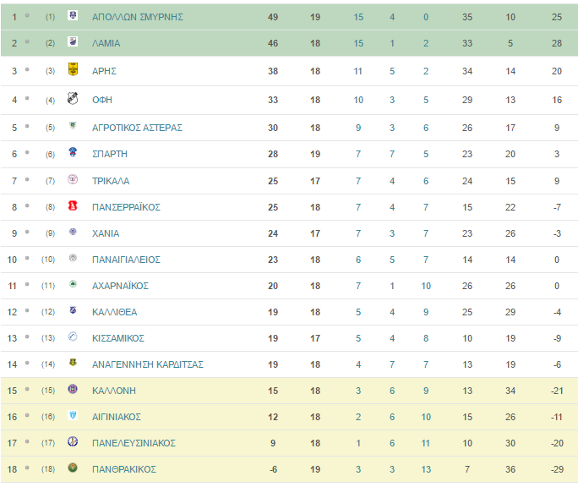
Task: Click the ΟΦΗ club crest icon
Action: pyautogui.click(x=73, y=98)
